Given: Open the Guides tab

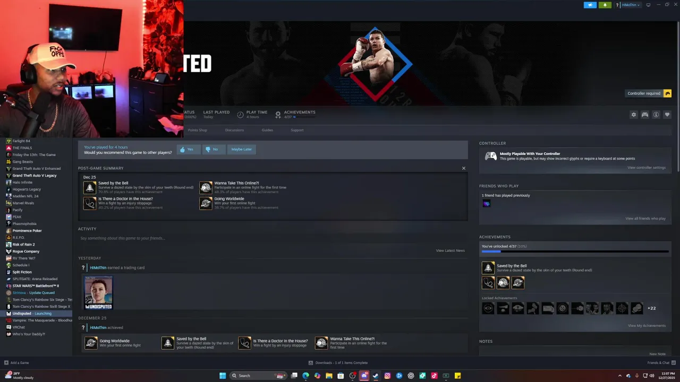Looking at the screenshot, I should [267, 130].
